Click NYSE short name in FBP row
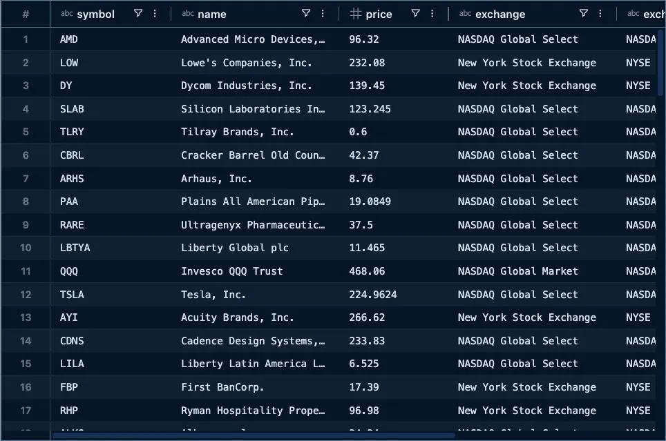 coord(638,386)
